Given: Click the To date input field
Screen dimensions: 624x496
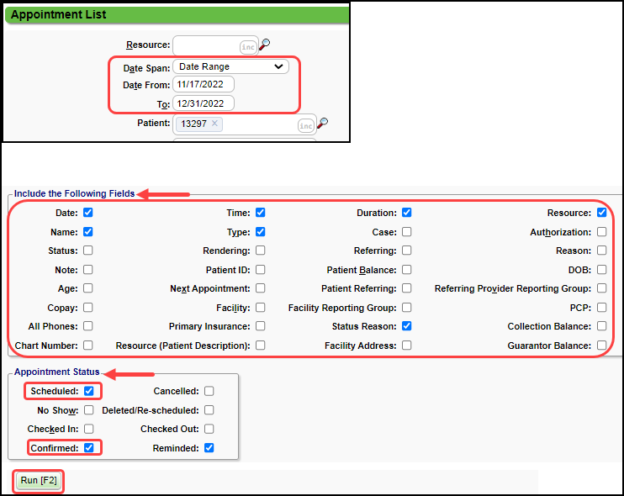Looking at the screenshot, I should point(204,103).
